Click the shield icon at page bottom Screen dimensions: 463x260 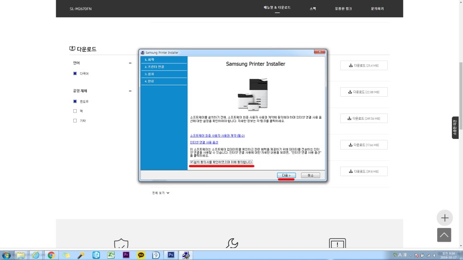pos(121,244)
